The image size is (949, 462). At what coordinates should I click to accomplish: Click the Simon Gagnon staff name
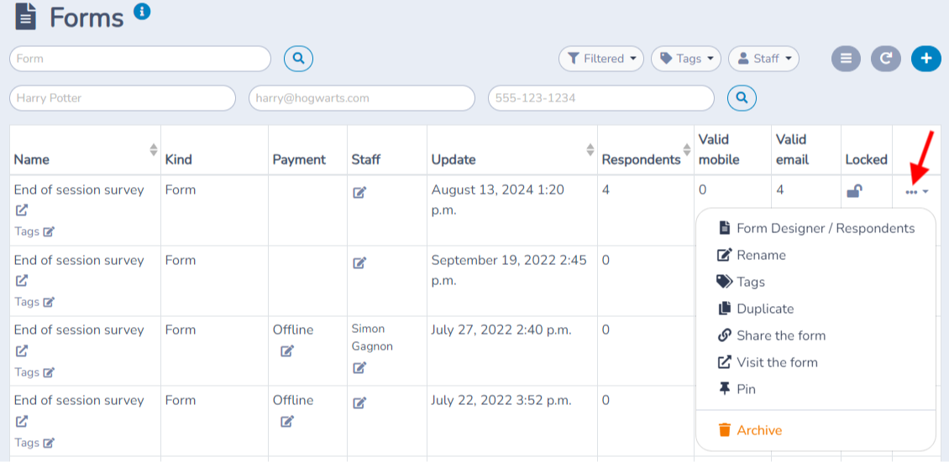(371, 338)
